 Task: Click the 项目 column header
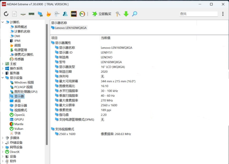click(54, 38)
